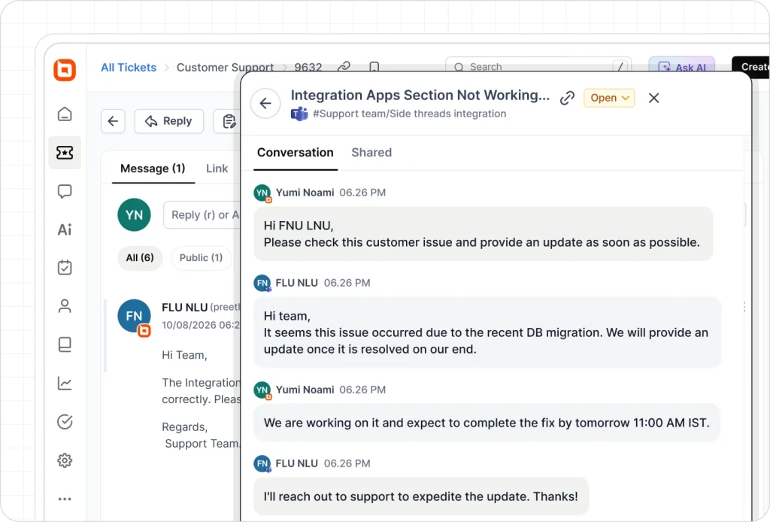Switch to the Shared tab
Screen dimensions: 770x522
pyautogui.click(x=371, y=153)
